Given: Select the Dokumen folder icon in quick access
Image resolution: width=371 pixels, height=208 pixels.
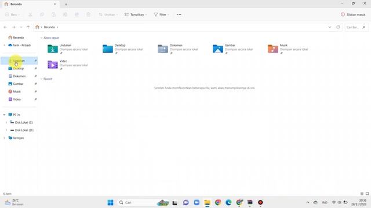Looking at the screenshot, I should (163, 49).
